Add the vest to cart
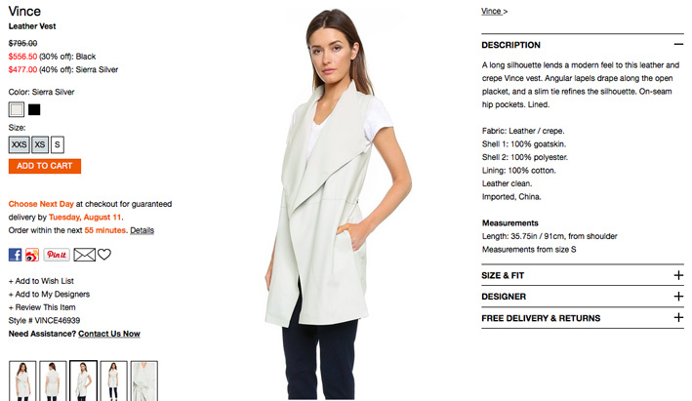 pyautogui.click(x=45, y=166)
